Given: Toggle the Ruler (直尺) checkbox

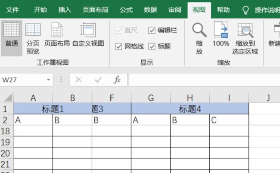Looking at the screenshot, I should 118,30.
